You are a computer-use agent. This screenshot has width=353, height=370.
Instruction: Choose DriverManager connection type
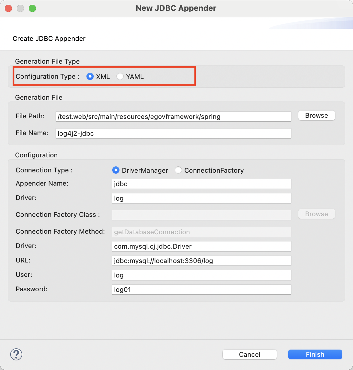tap(116, 170)
